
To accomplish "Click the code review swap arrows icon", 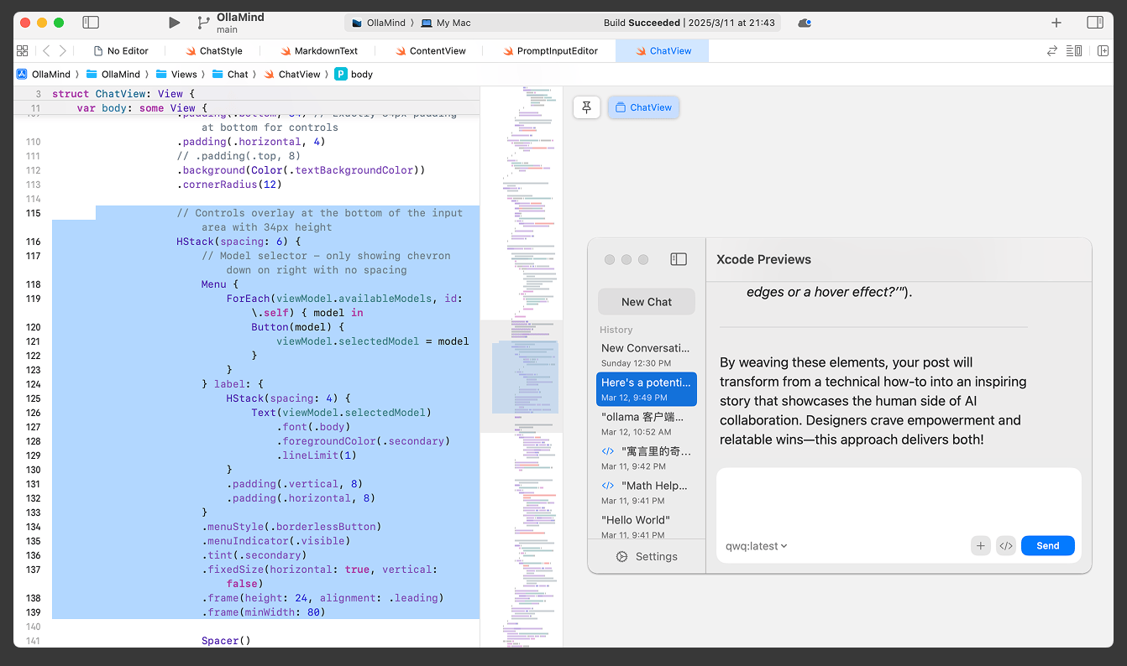I will tap(1051, 50).
